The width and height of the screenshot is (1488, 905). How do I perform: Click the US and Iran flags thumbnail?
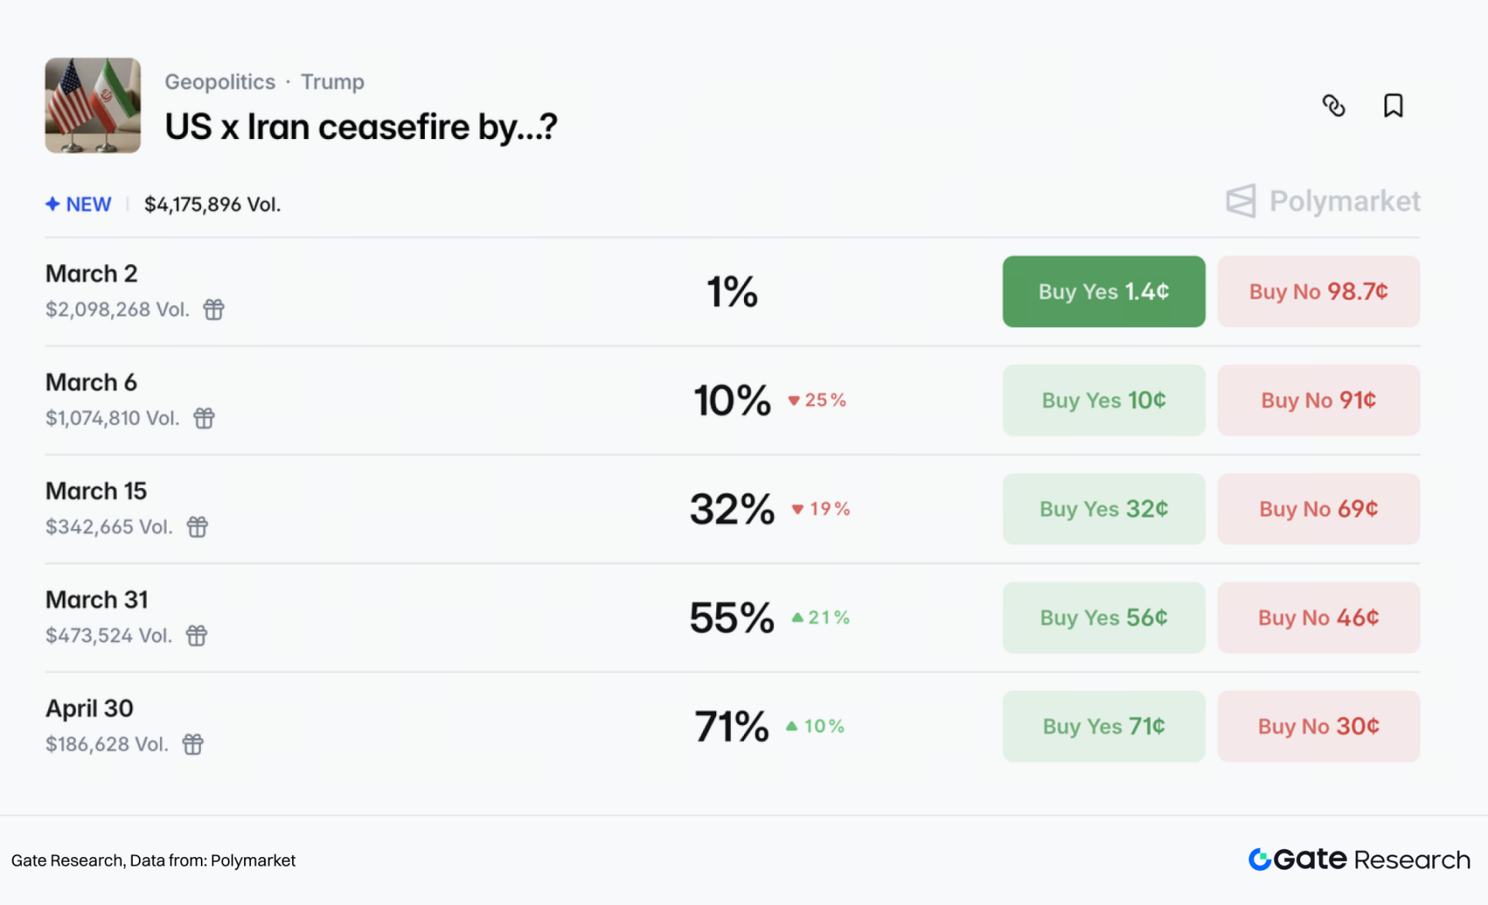pos(93,106)
